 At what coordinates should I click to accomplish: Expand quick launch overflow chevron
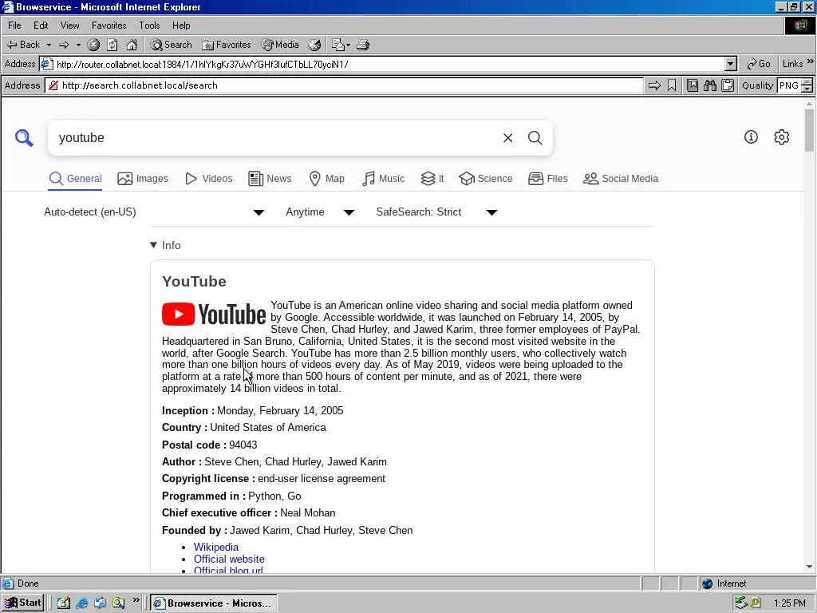pos(136,600)
